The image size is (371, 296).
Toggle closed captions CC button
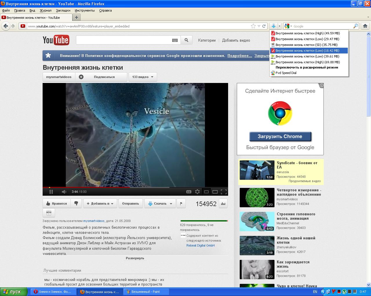[189, 192]
